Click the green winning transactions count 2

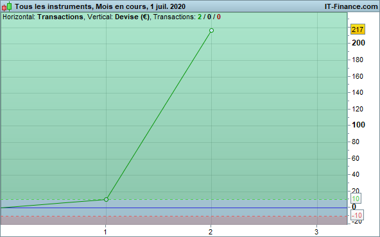coord(200,17)
